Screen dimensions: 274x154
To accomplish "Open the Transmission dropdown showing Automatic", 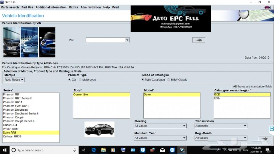I will pyautogui.click(x=221, y=126).
